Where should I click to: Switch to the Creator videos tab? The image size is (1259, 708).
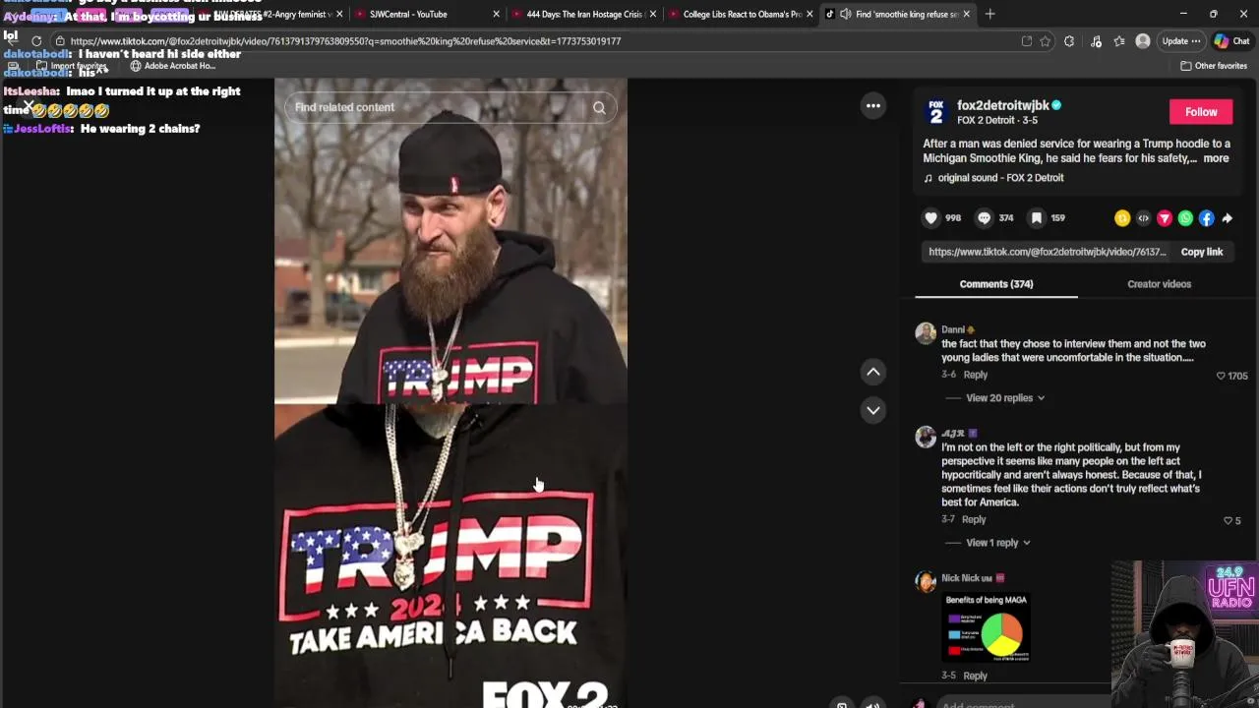pos(1159,284)
